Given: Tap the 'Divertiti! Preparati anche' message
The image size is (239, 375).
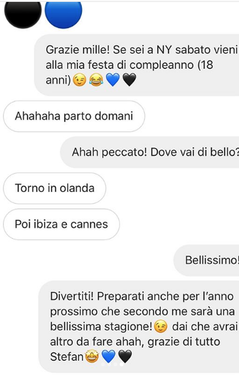Looking at the screenshot, I should (139, 327).
